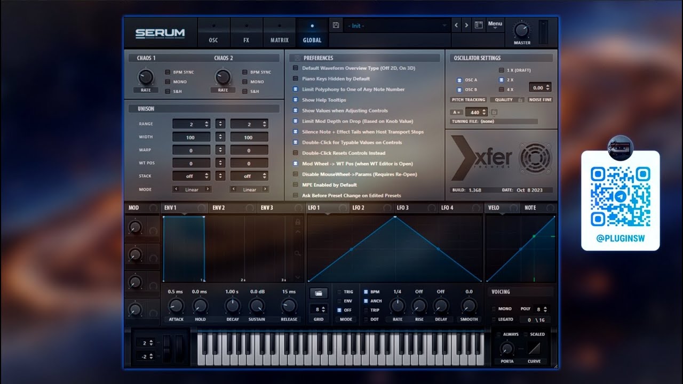
Task: Enable BPM Sync for Chaos 1
Action: pos(168,72)
